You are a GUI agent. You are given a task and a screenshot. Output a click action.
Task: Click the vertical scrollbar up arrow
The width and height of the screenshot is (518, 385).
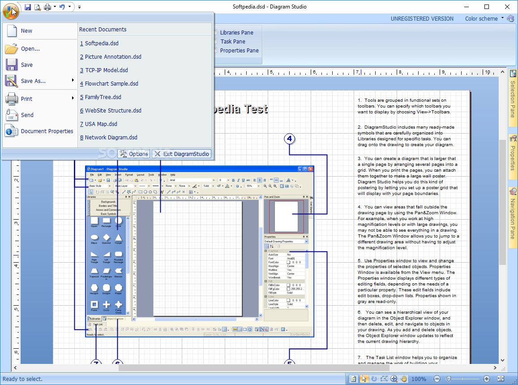(502, 72)
